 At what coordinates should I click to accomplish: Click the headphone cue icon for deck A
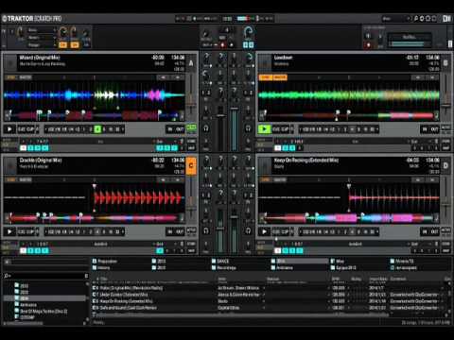click(x=206, y=128)
